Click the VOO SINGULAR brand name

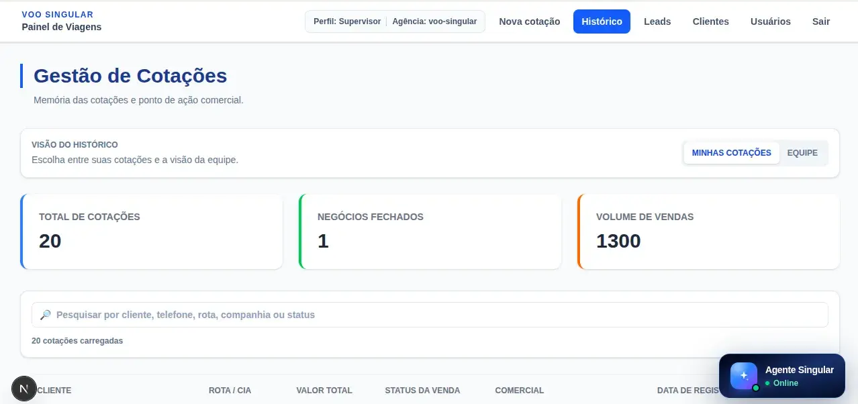pyautogui.click(x=58, y=14)
